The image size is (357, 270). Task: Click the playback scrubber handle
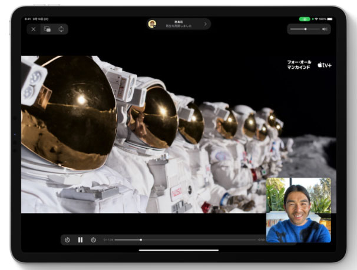141,240
